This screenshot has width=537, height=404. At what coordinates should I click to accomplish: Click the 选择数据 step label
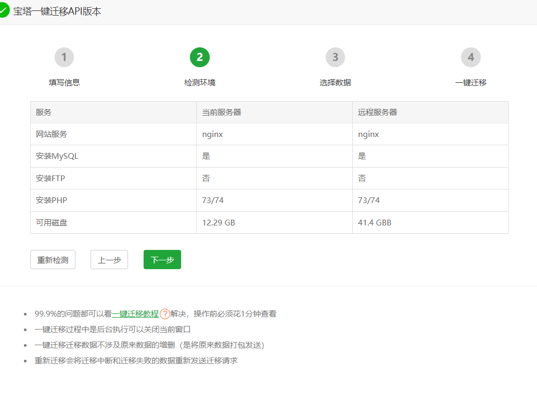335,82
